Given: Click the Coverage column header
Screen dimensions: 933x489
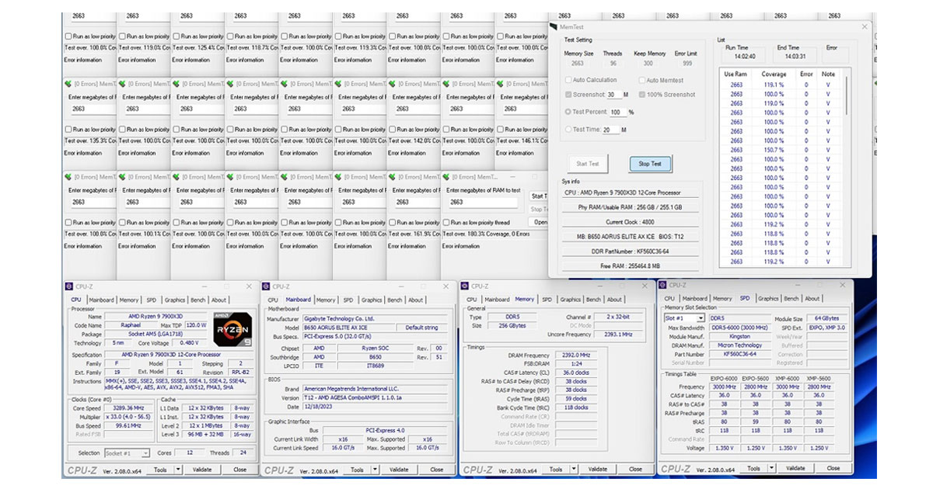Looking at the screenshot, I should [774, 75].
